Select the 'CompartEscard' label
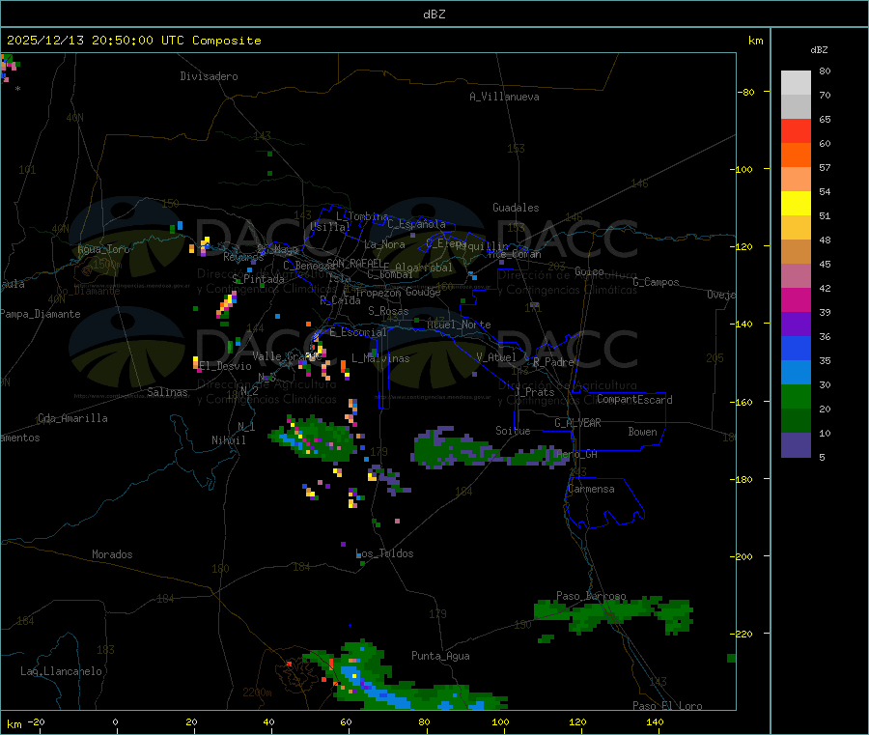Screen dimensions: 869x735 coord(634,400)
